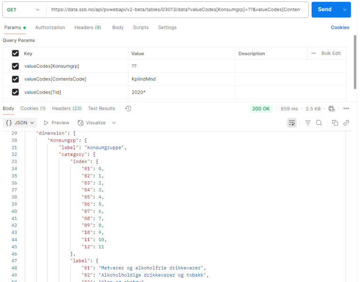Viewport: 361px width, 282px height.
Task: Open the filter response icon
Action: tap(308, 123)
